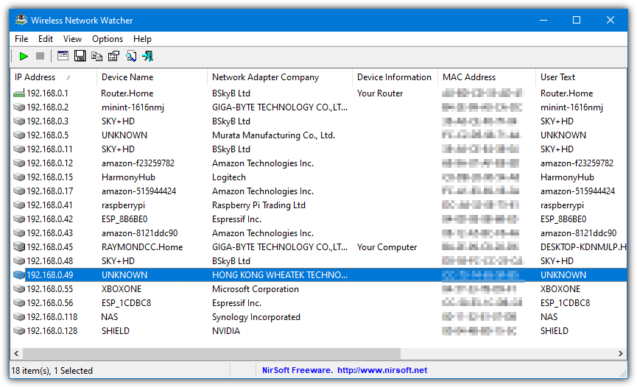Click device icon beside 192.168.0.118
The width and height of the screenshot is (637, 387).
19,317
